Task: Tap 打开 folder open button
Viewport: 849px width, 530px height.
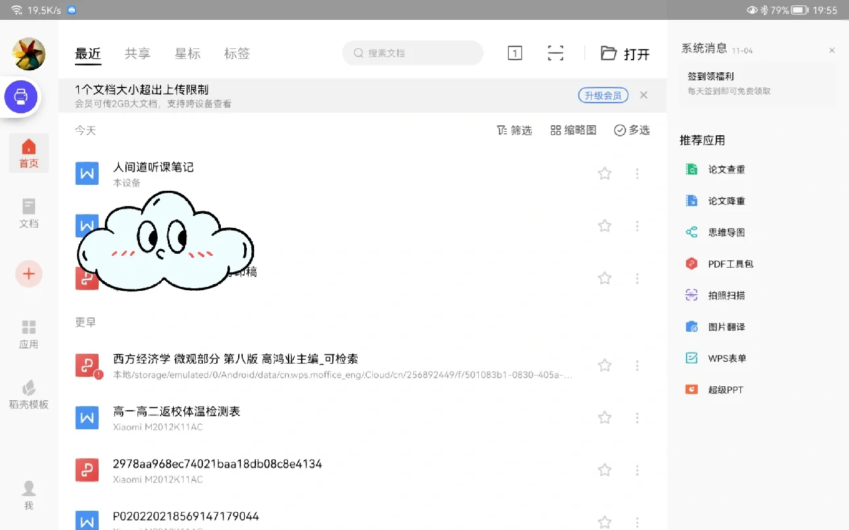Action: 625,54
